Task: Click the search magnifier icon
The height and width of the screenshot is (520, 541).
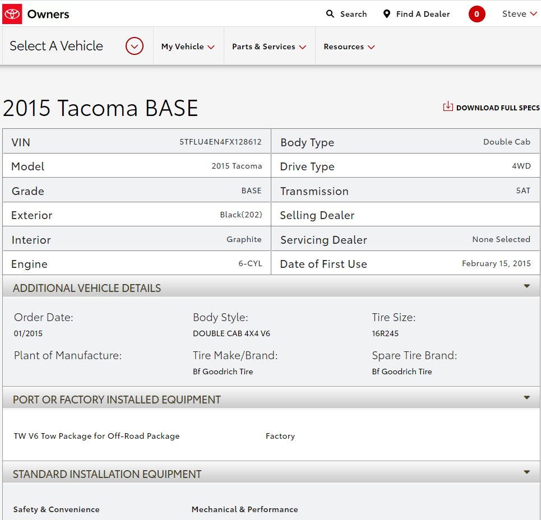Action: (x=330, y=14)
